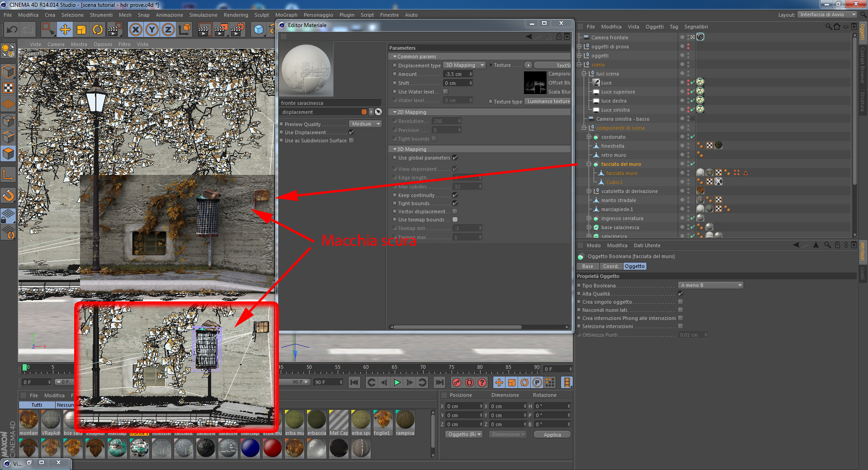Open the Preview Quality dropdown
The height and width of the screenshot is (470, 868).
(x=365, y=124)
